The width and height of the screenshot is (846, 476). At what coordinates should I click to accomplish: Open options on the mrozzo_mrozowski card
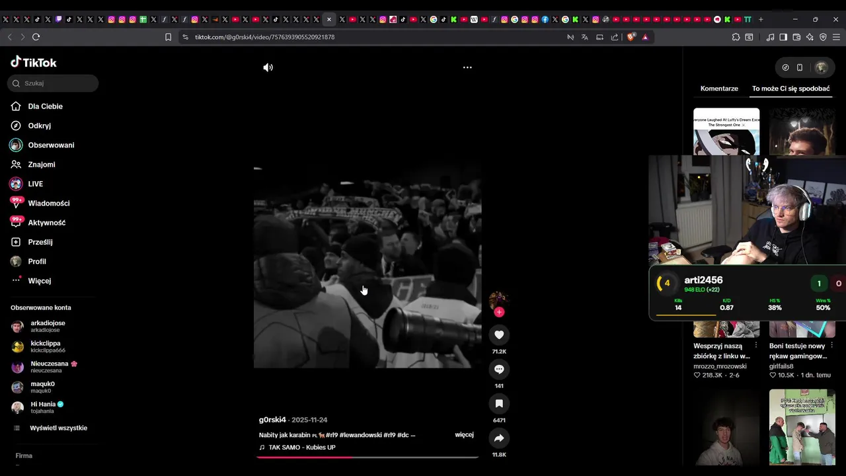pyautogui.click(x=756, y=346)
